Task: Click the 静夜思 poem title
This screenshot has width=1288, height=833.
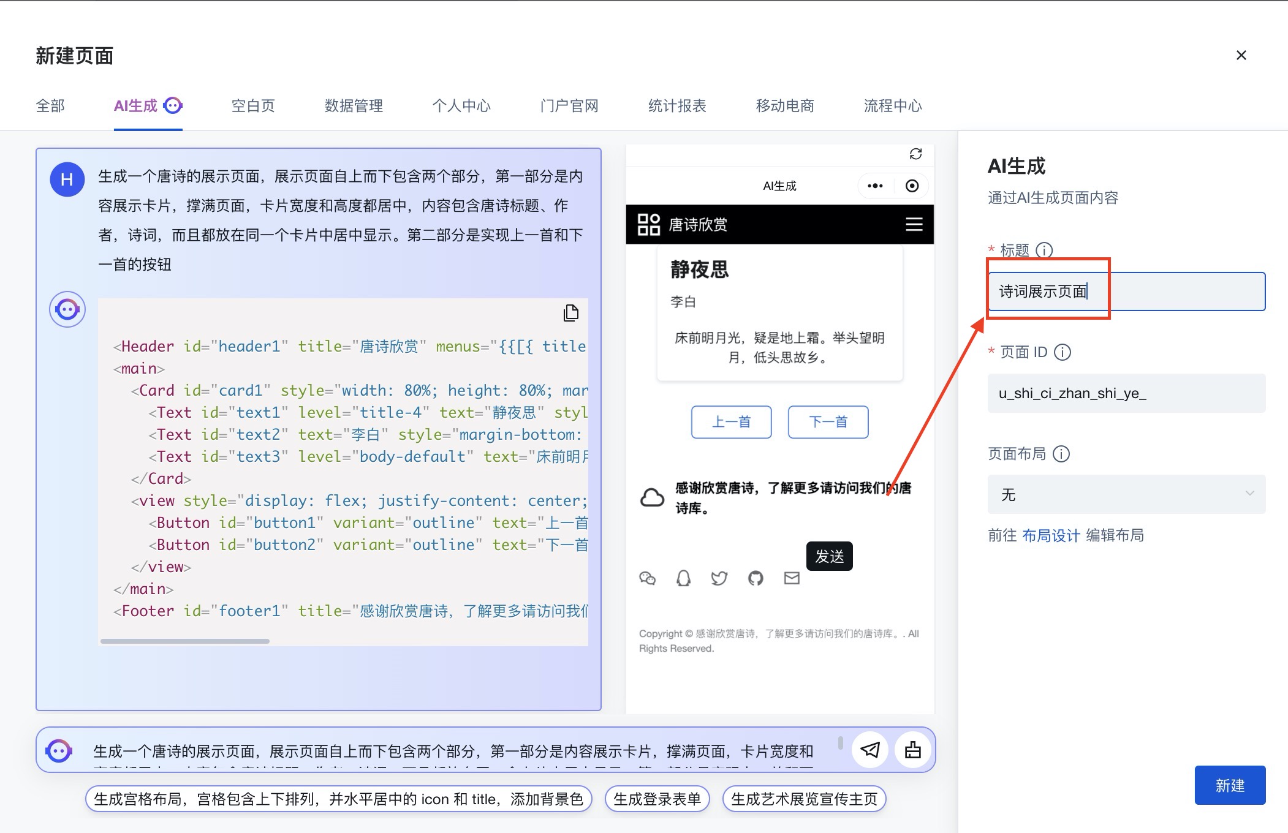Action: pos(699,269)
